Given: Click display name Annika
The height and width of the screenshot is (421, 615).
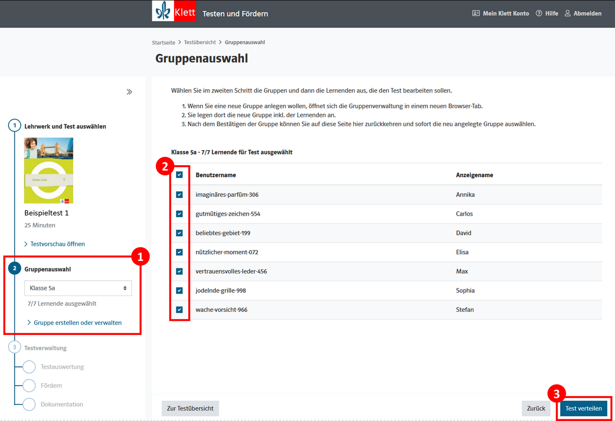Looking at the screenshot, I should pyautogui.click(x=465, y=194).
